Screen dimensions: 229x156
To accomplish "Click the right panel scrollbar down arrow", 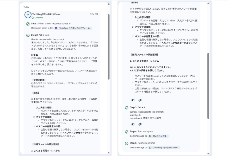I will [208, 153].
